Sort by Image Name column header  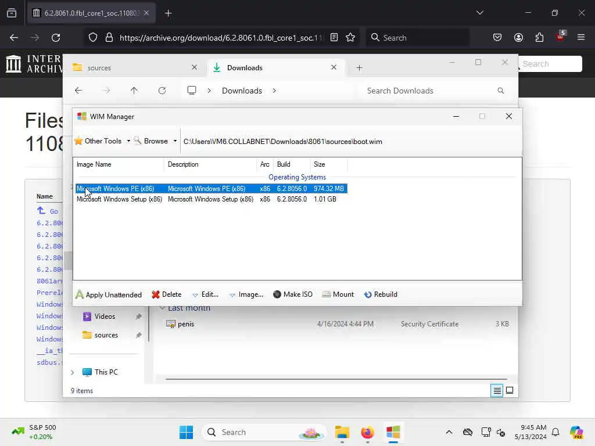[x=119, y=164]
